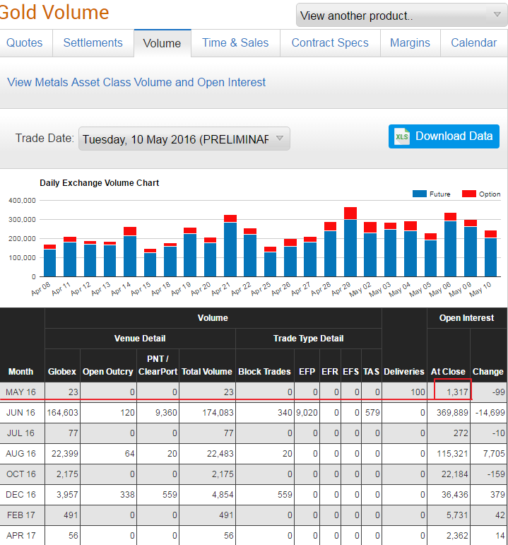Select the MAY 16 month row label
The image size is (508, 545).
click(21, 392)
